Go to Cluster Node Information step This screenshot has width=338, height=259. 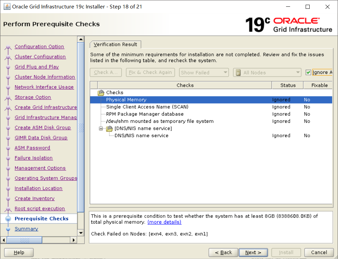pyautogui.click(x=45, y=77)
